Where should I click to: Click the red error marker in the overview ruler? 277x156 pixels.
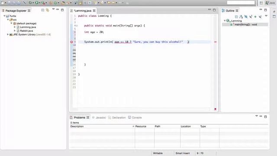pos(215,42)
